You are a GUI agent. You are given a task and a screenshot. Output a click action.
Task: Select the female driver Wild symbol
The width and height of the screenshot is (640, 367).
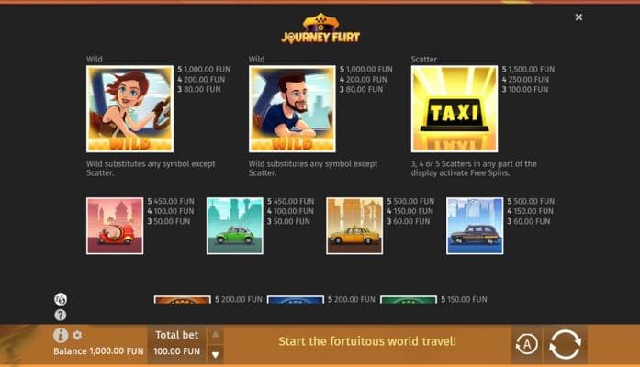[129, 109]
